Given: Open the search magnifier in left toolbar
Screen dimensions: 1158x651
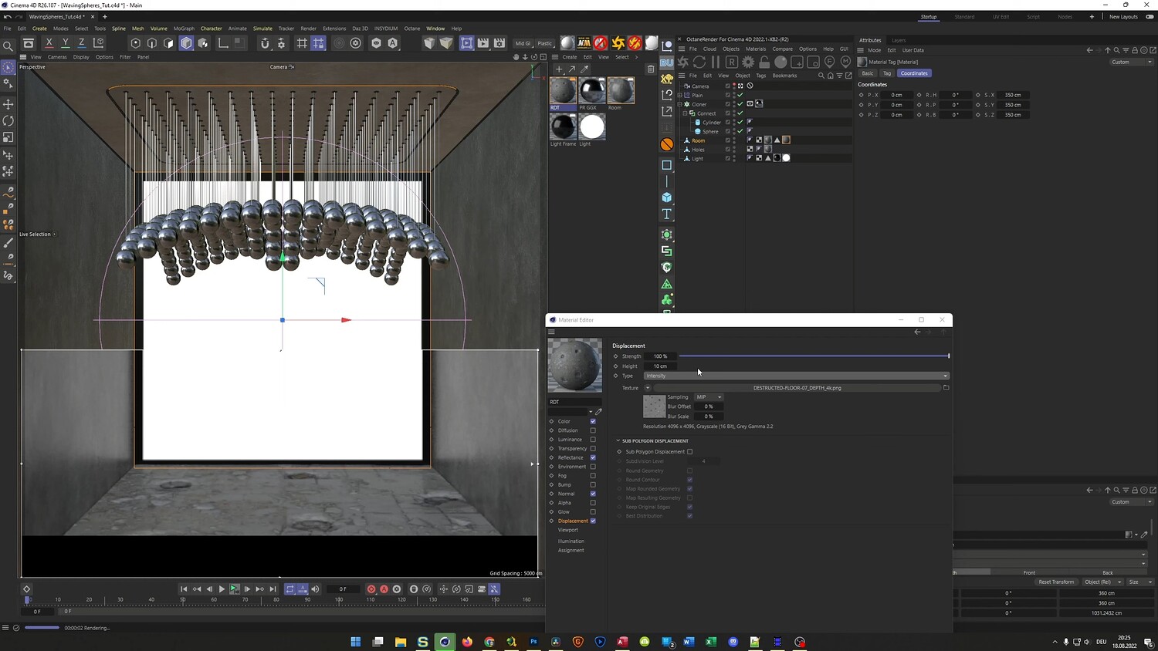Looking at the screenshot, I should tap(8, 46).
